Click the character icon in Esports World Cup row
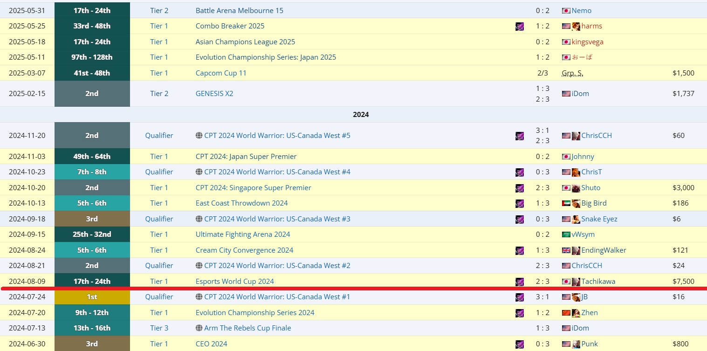707x351 pixels. [520, 282]
